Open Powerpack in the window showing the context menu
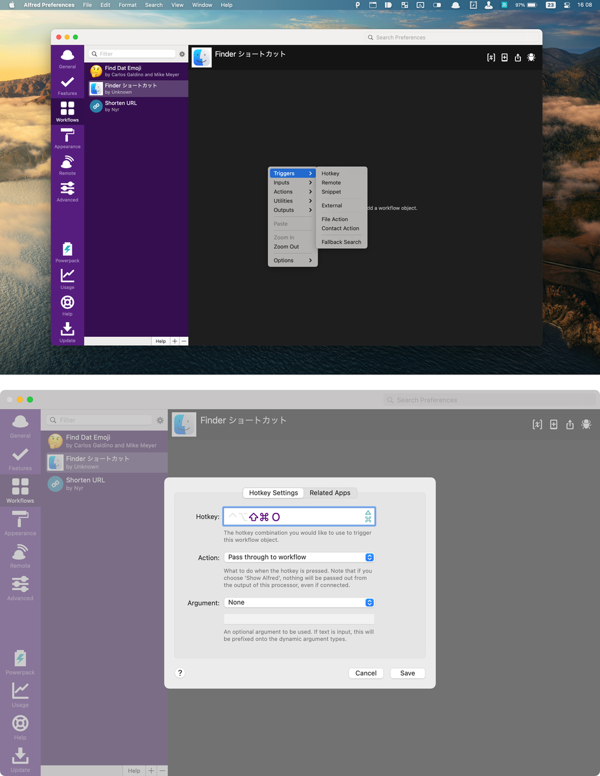 pyautogui.click(x=67, y=252)
